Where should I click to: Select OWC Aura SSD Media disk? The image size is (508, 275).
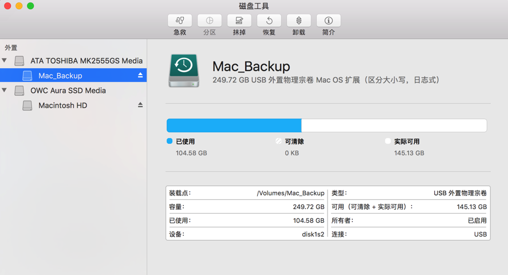click(68, 91)
